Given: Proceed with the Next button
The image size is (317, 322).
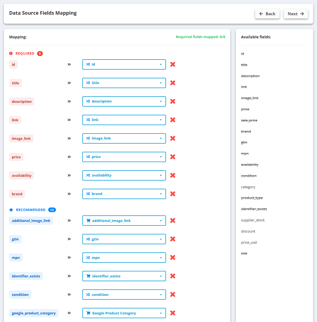Looking at the screenshot, I should [x=296, y=14].
